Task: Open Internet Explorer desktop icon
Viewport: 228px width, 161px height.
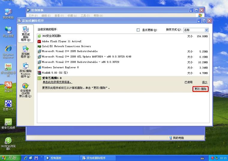Action: pyautogui.click(x=8, y=52)
